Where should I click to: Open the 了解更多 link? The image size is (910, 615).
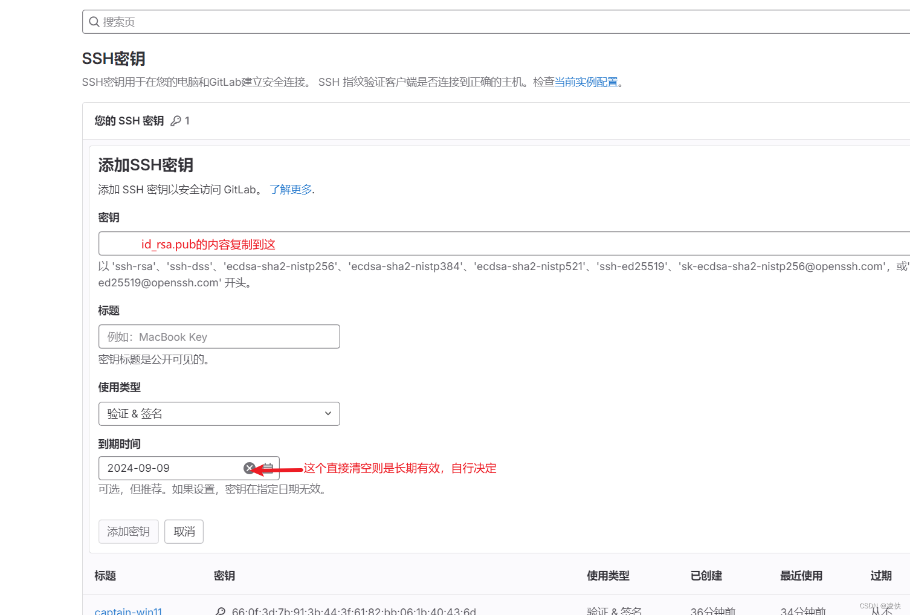pyautogui.click(x=291, y=190)
